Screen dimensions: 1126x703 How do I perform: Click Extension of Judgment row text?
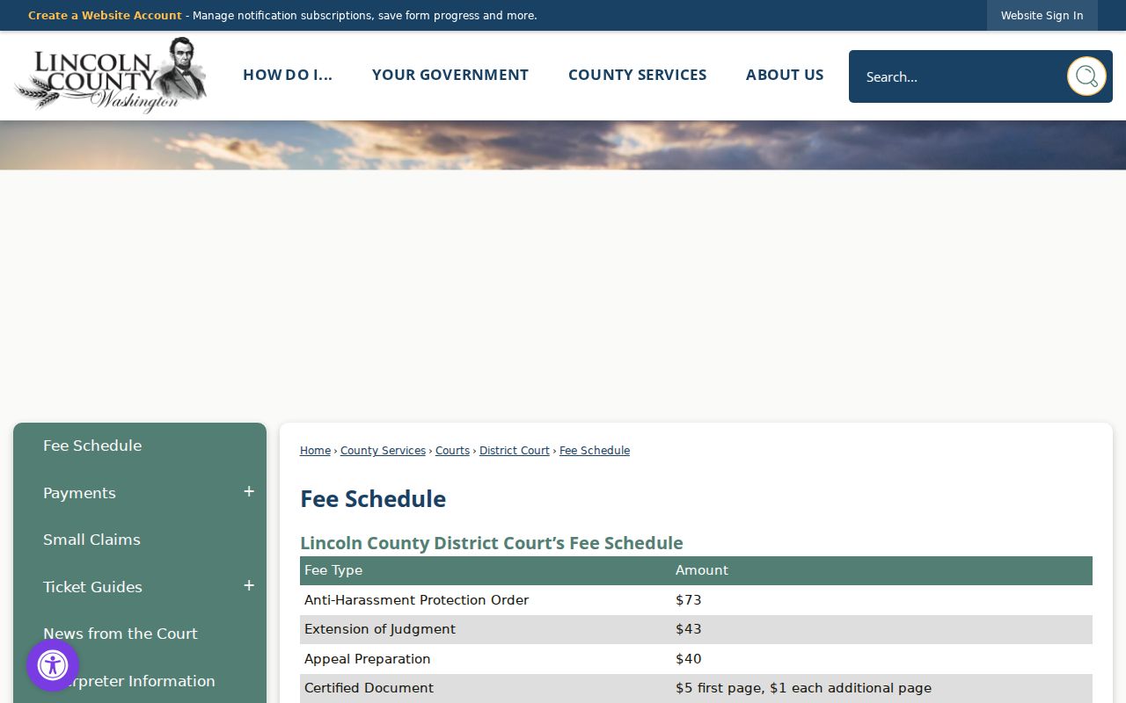(380, 629)
